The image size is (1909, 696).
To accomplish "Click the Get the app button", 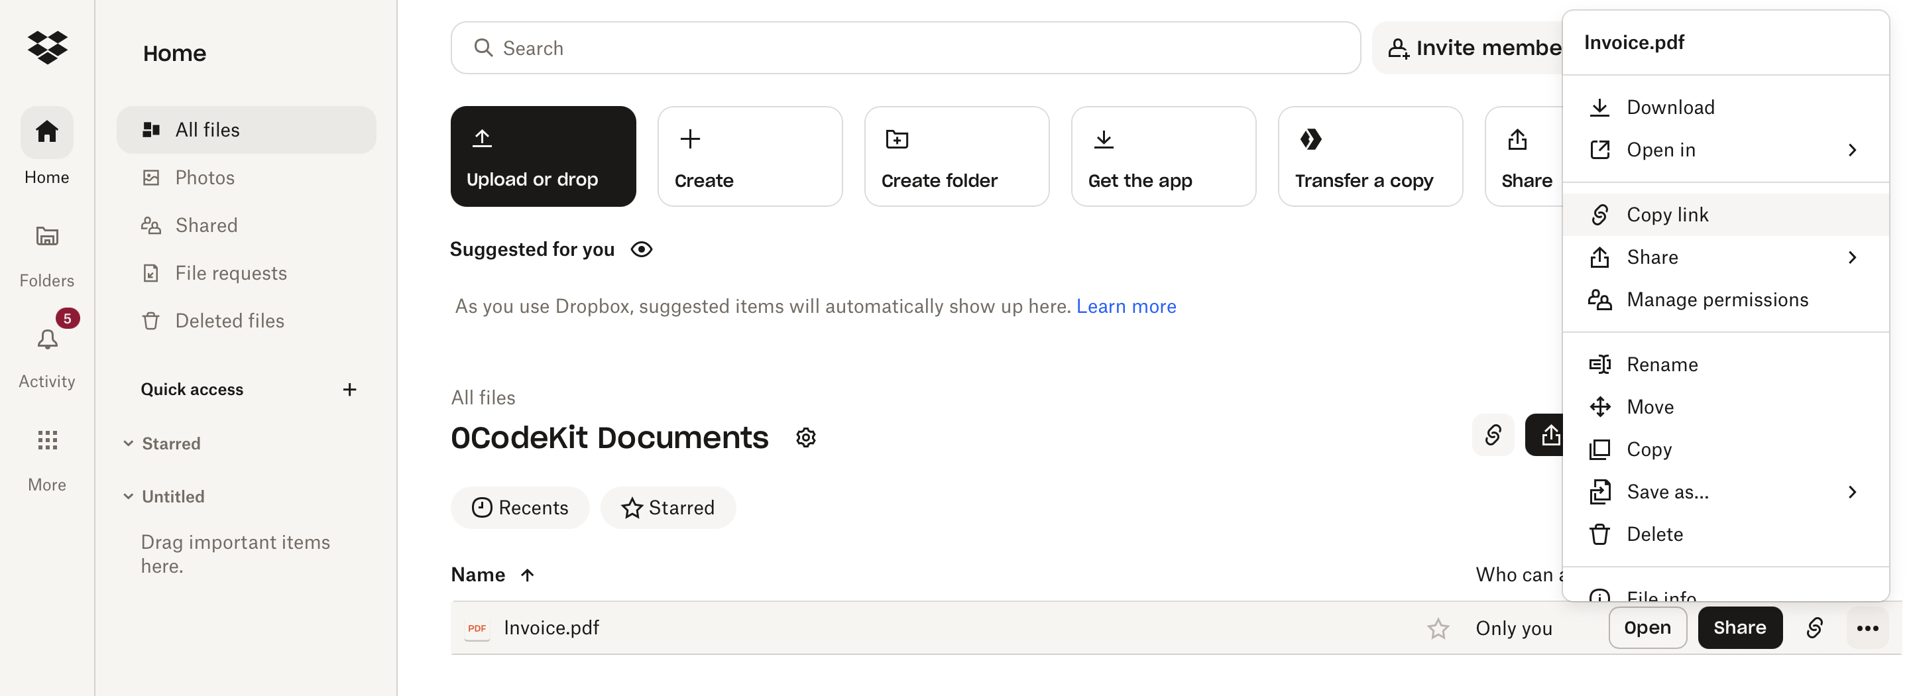I will tap(1163, 156).
